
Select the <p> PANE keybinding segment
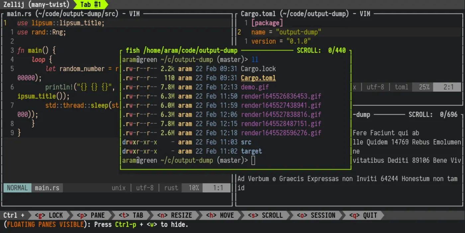(91, 215)
